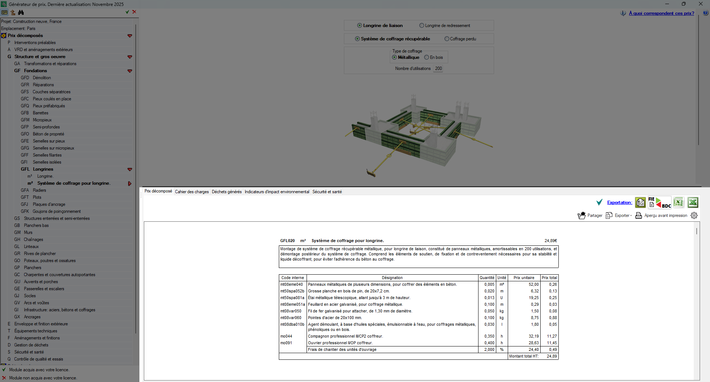Click the keyboard-style icon in the left toolbar
This screenshot has height=382, width=710.
click(4, 12)
